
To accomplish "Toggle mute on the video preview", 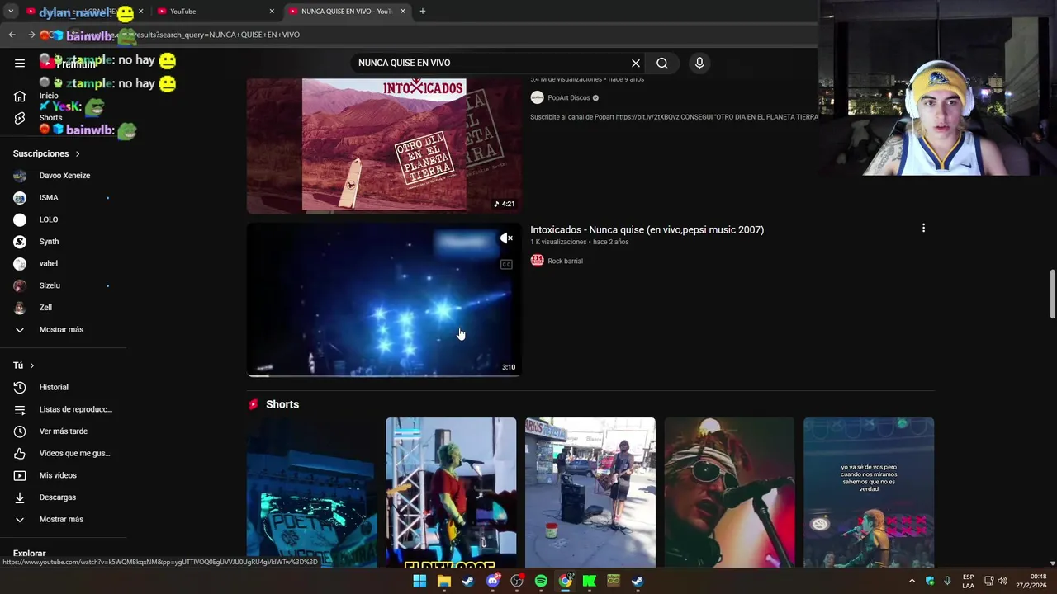I will [506, 238].
